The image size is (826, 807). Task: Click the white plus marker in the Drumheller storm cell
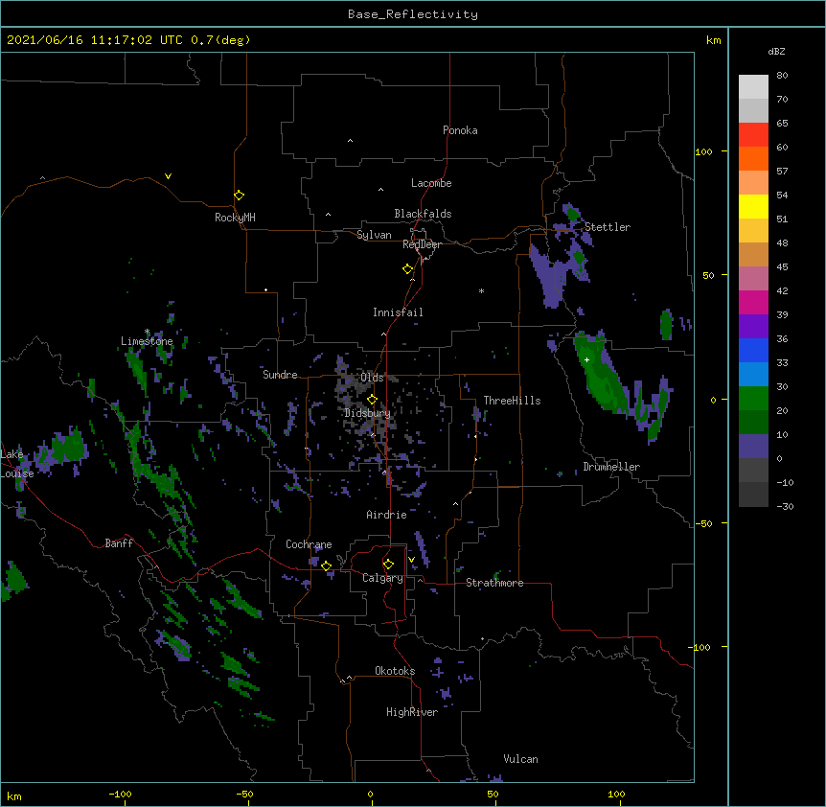586,359
